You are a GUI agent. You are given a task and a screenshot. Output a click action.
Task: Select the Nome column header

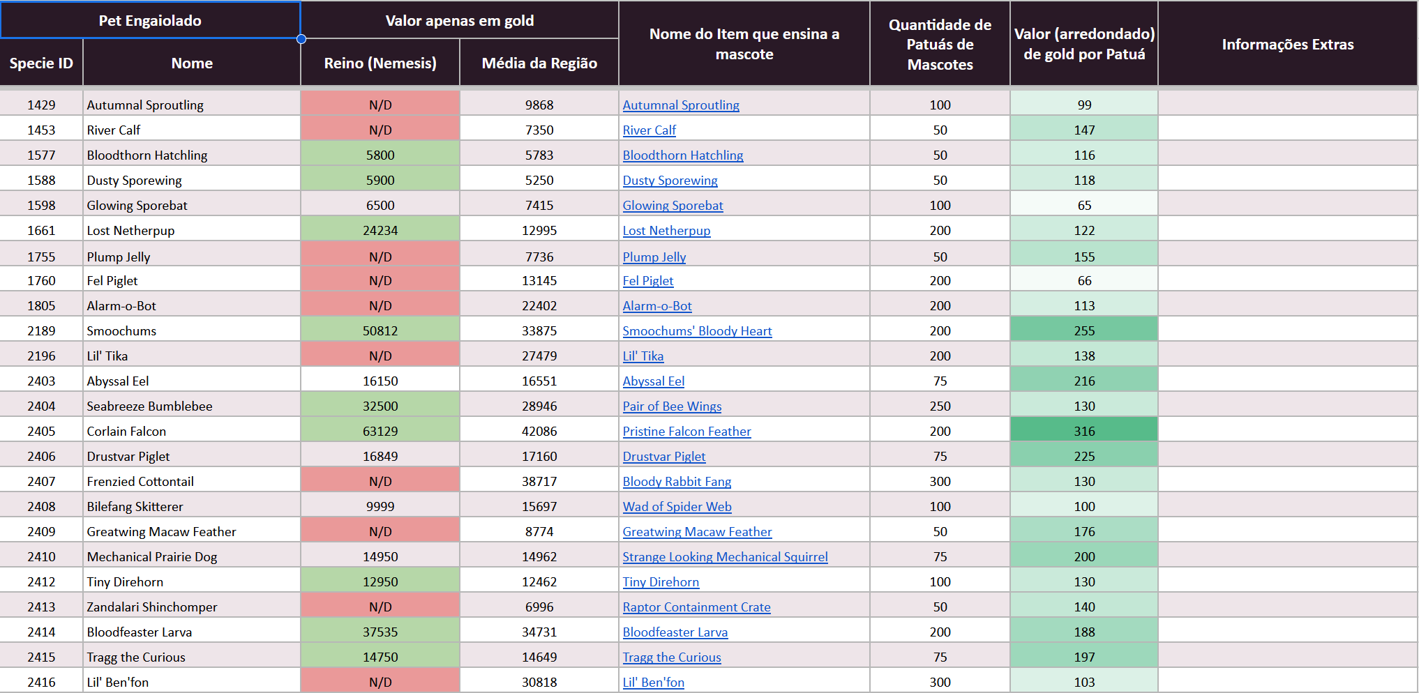[x=192, y=63]
